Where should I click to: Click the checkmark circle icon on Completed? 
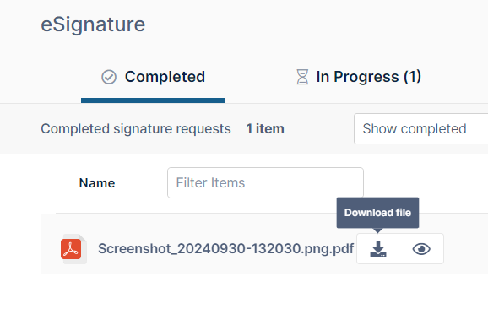point(109,77)
